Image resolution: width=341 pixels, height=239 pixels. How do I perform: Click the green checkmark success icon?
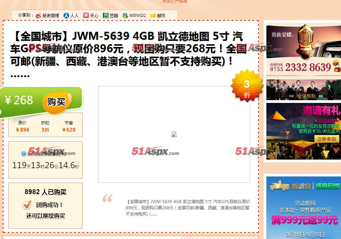(x=27, y=205)
